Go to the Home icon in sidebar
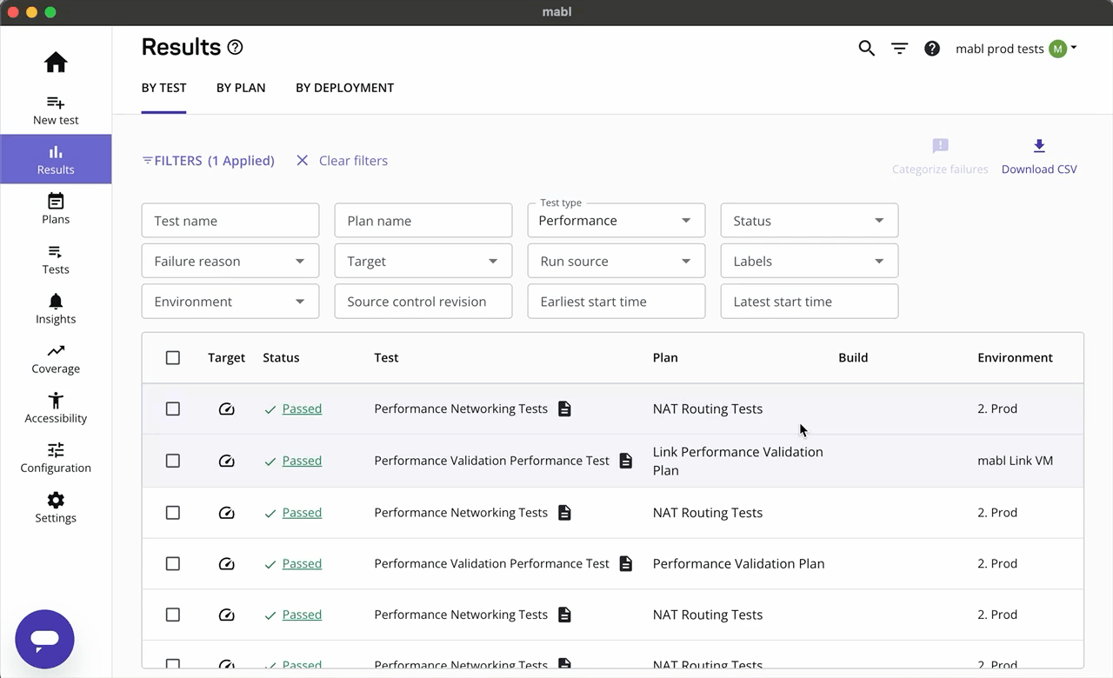The height and width of the screenshot is (678, 1113). 56,63
